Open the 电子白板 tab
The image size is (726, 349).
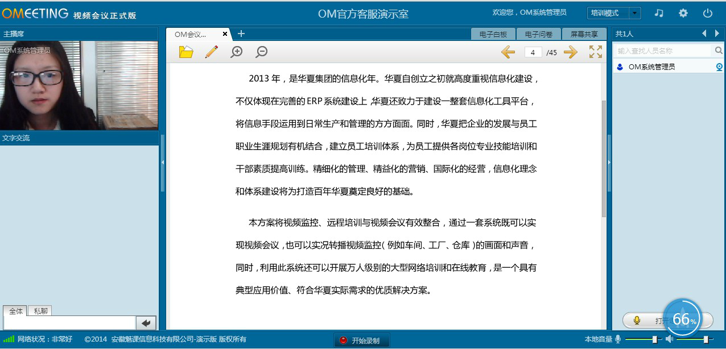(493, 34)
